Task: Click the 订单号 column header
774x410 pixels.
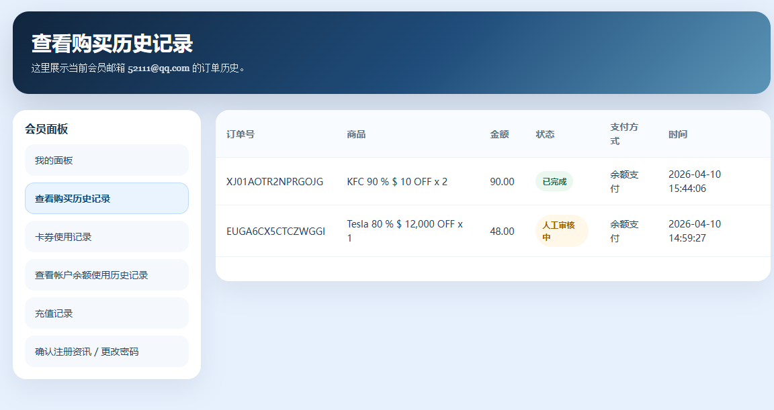Action: (241, 134)
